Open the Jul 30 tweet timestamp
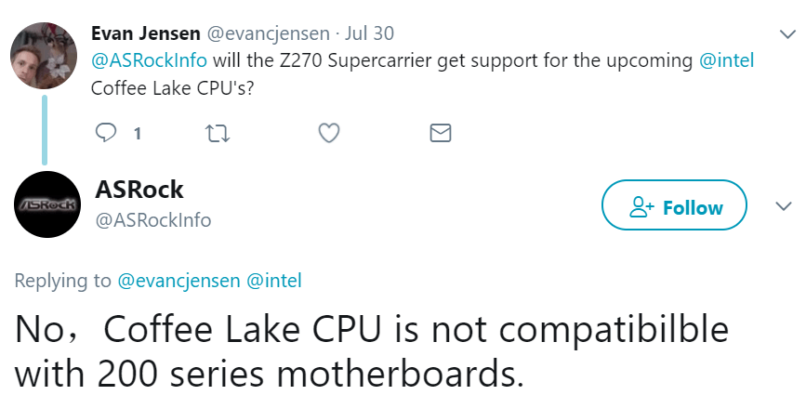This screenshot has height=408, width=806. click(370, 33)
